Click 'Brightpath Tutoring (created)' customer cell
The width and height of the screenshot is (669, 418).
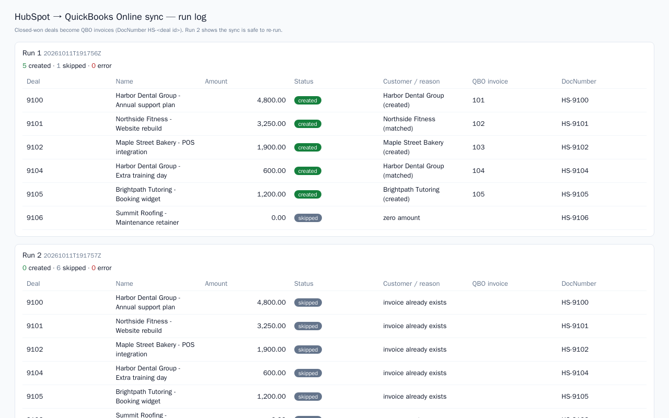tap(411, 194)
